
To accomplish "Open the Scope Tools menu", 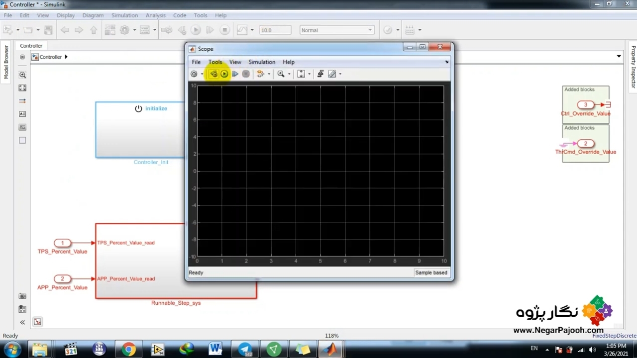I will coord(215,62).
